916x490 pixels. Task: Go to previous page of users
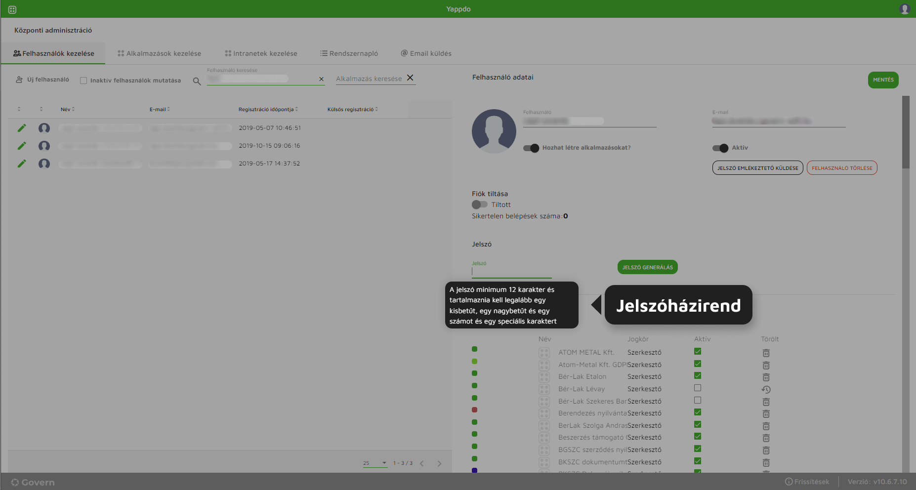(x=421, y=463)
